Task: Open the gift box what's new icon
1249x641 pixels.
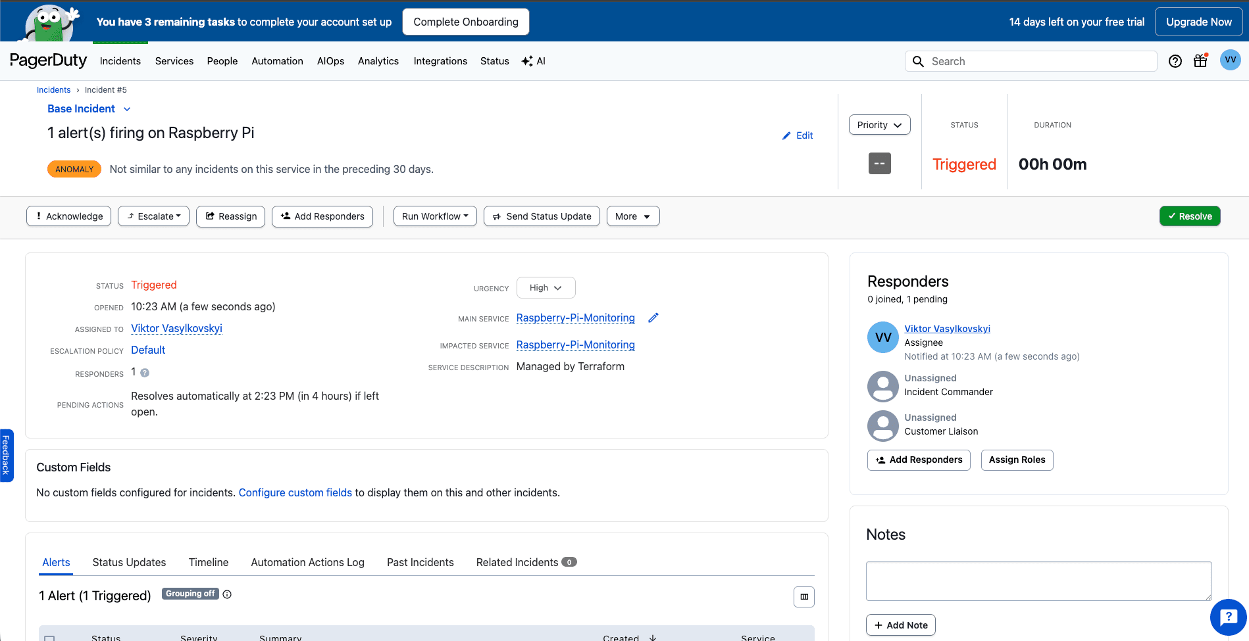Action: pyautogui.click(x=1201, y=60)
